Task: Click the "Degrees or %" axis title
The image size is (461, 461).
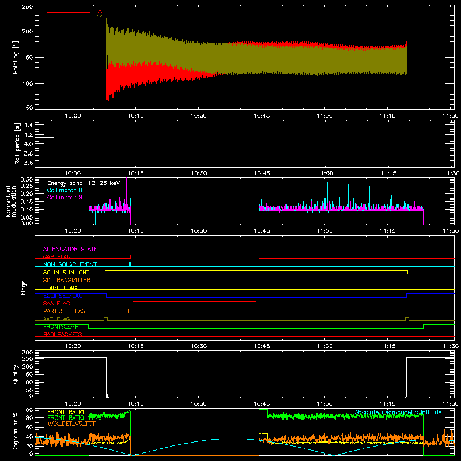Action: click(x=16, y=432)
